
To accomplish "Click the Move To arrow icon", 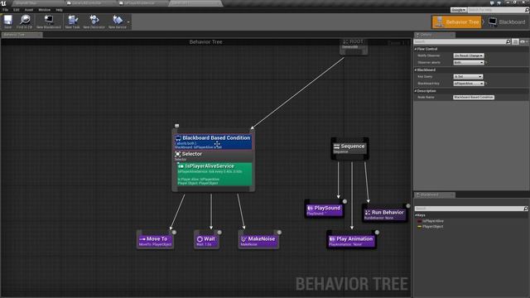I will [142, 239].
